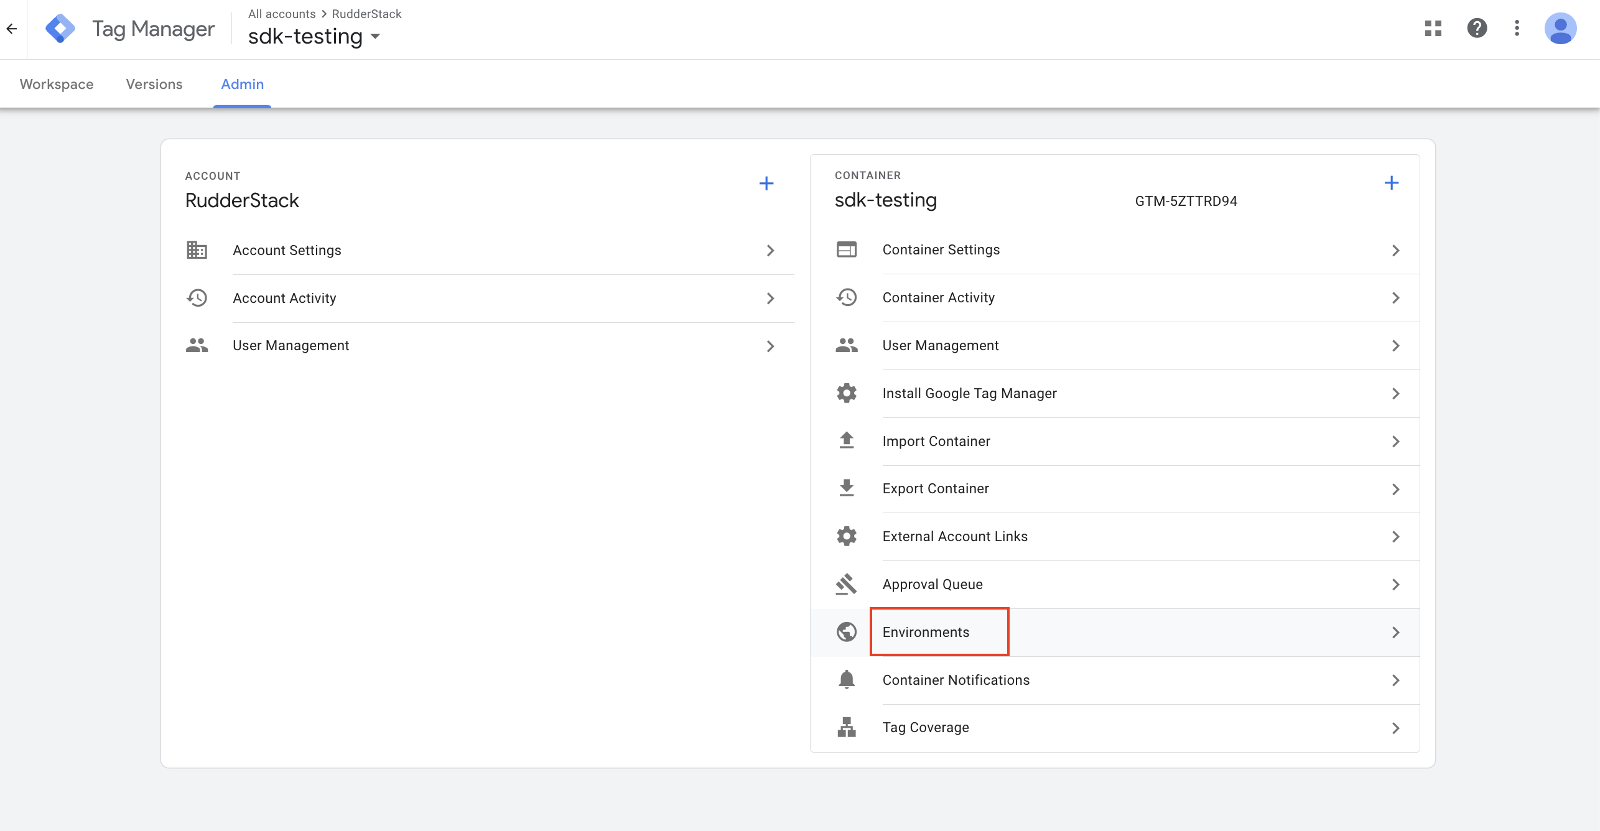1600x831 pixels.
Task: Open RudderStack breadcrumb link
Action: (x=367, y=14)
